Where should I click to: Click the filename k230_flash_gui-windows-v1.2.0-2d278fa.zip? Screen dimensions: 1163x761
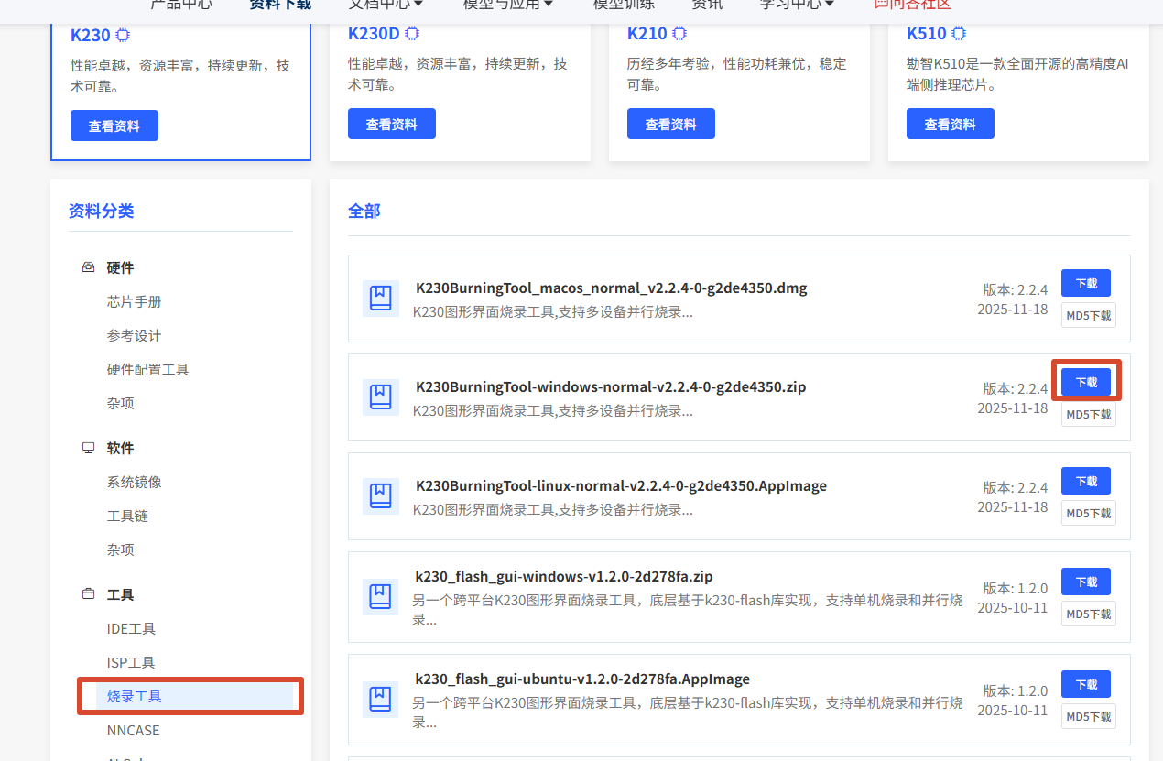pos(564,576)
